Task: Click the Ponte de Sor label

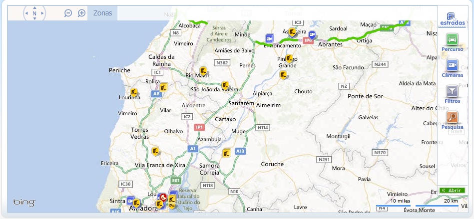Action: click(365, 96)
